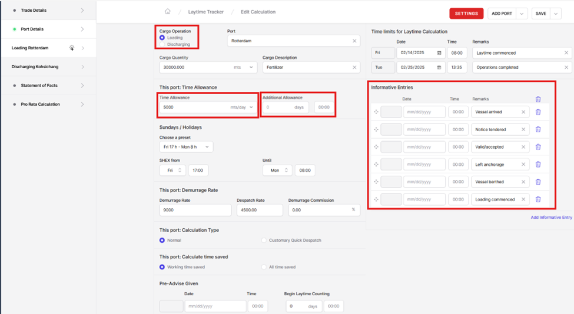Edit the Time Allowance 5000 field

(x=194, y=107)
